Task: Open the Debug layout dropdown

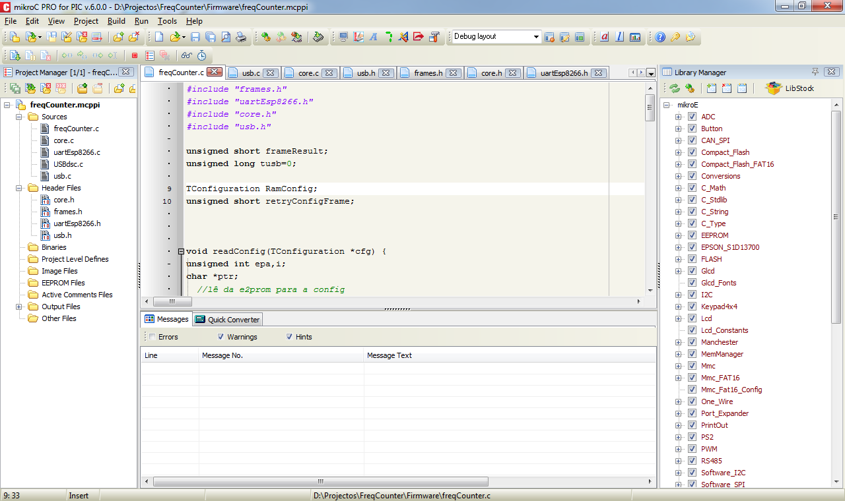Action: (x=536, y=37)
